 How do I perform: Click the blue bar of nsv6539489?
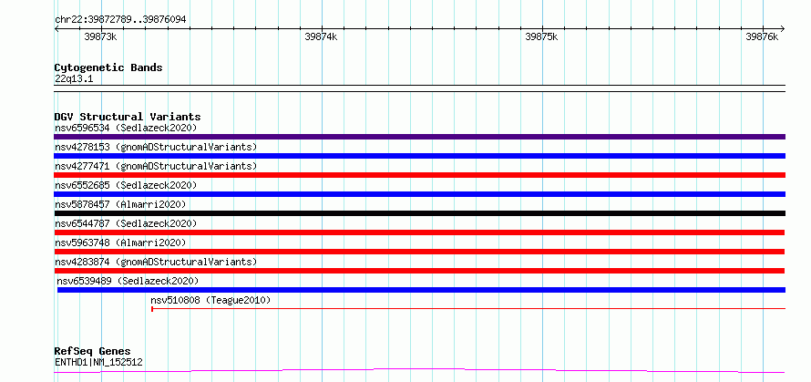421,290
